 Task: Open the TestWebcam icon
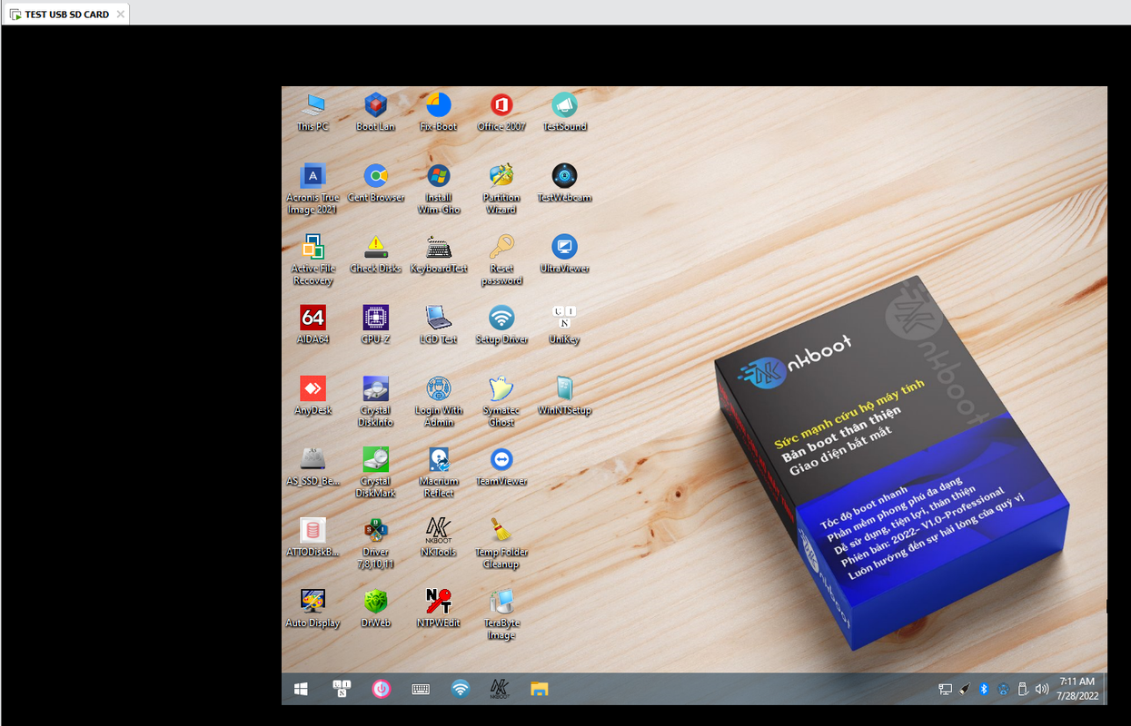point(564,183)
